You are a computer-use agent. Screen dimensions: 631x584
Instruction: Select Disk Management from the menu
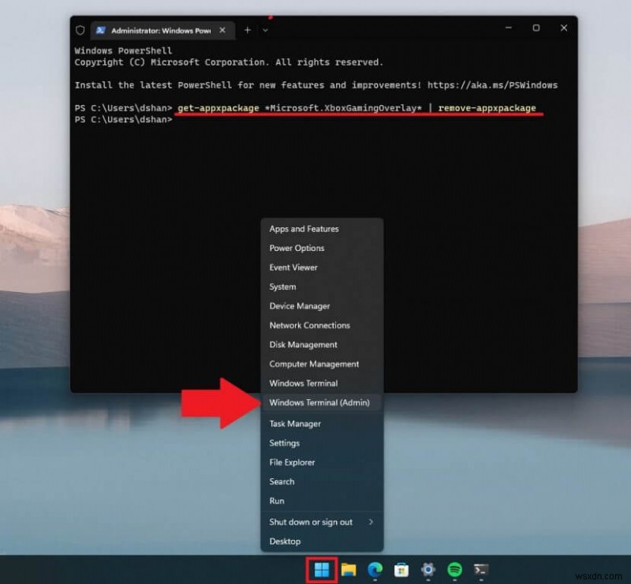tap(304, 344)
